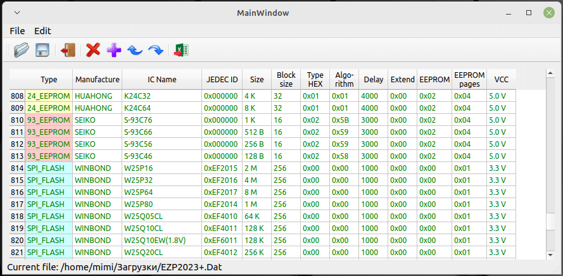Delete row with red X icon

coord(93,50)
